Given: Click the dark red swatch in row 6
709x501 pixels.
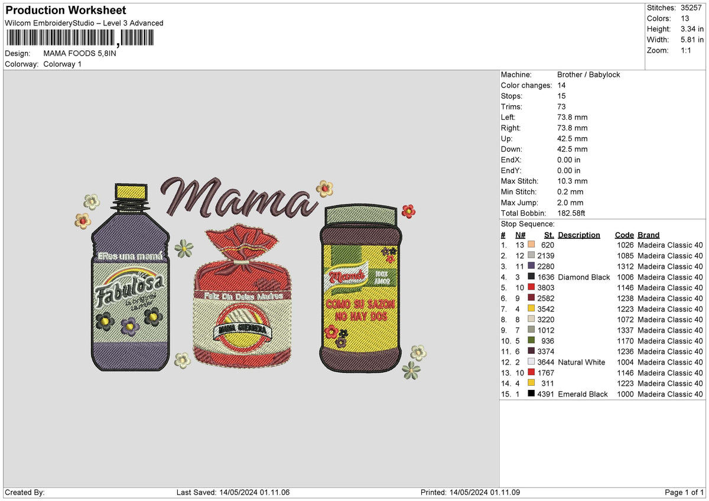Looking at the screenshot, I should click(532, 298).
